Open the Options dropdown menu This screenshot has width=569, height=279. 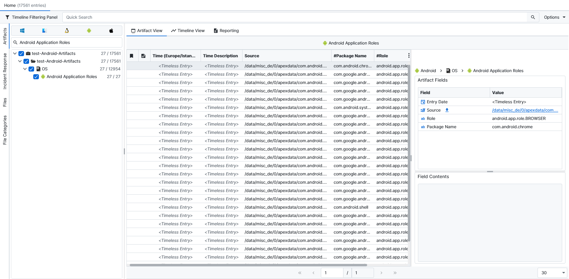tap(554, 17)
